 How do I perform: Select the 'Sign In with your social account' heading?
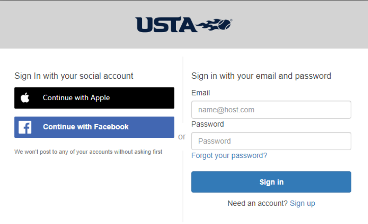click(x=74, y=76)
